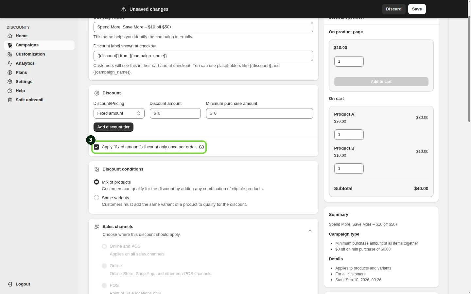Focus the campaign name text field
The height and width of the screenshot is (294, 471).
click(203, 27)
